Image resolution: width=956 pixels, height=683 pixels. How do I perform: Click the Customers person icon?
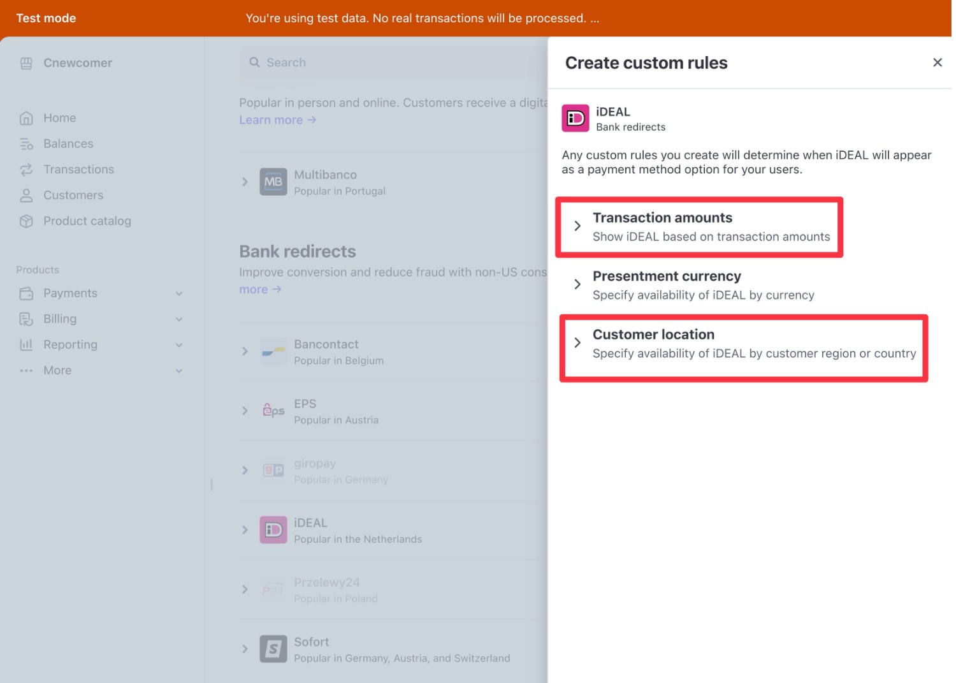[x=26, y=195]
